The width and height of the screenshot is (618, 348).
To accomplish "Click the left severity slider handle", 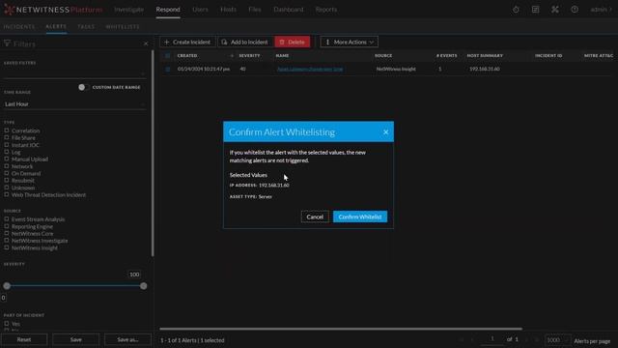I will click(x=7, y=286).
